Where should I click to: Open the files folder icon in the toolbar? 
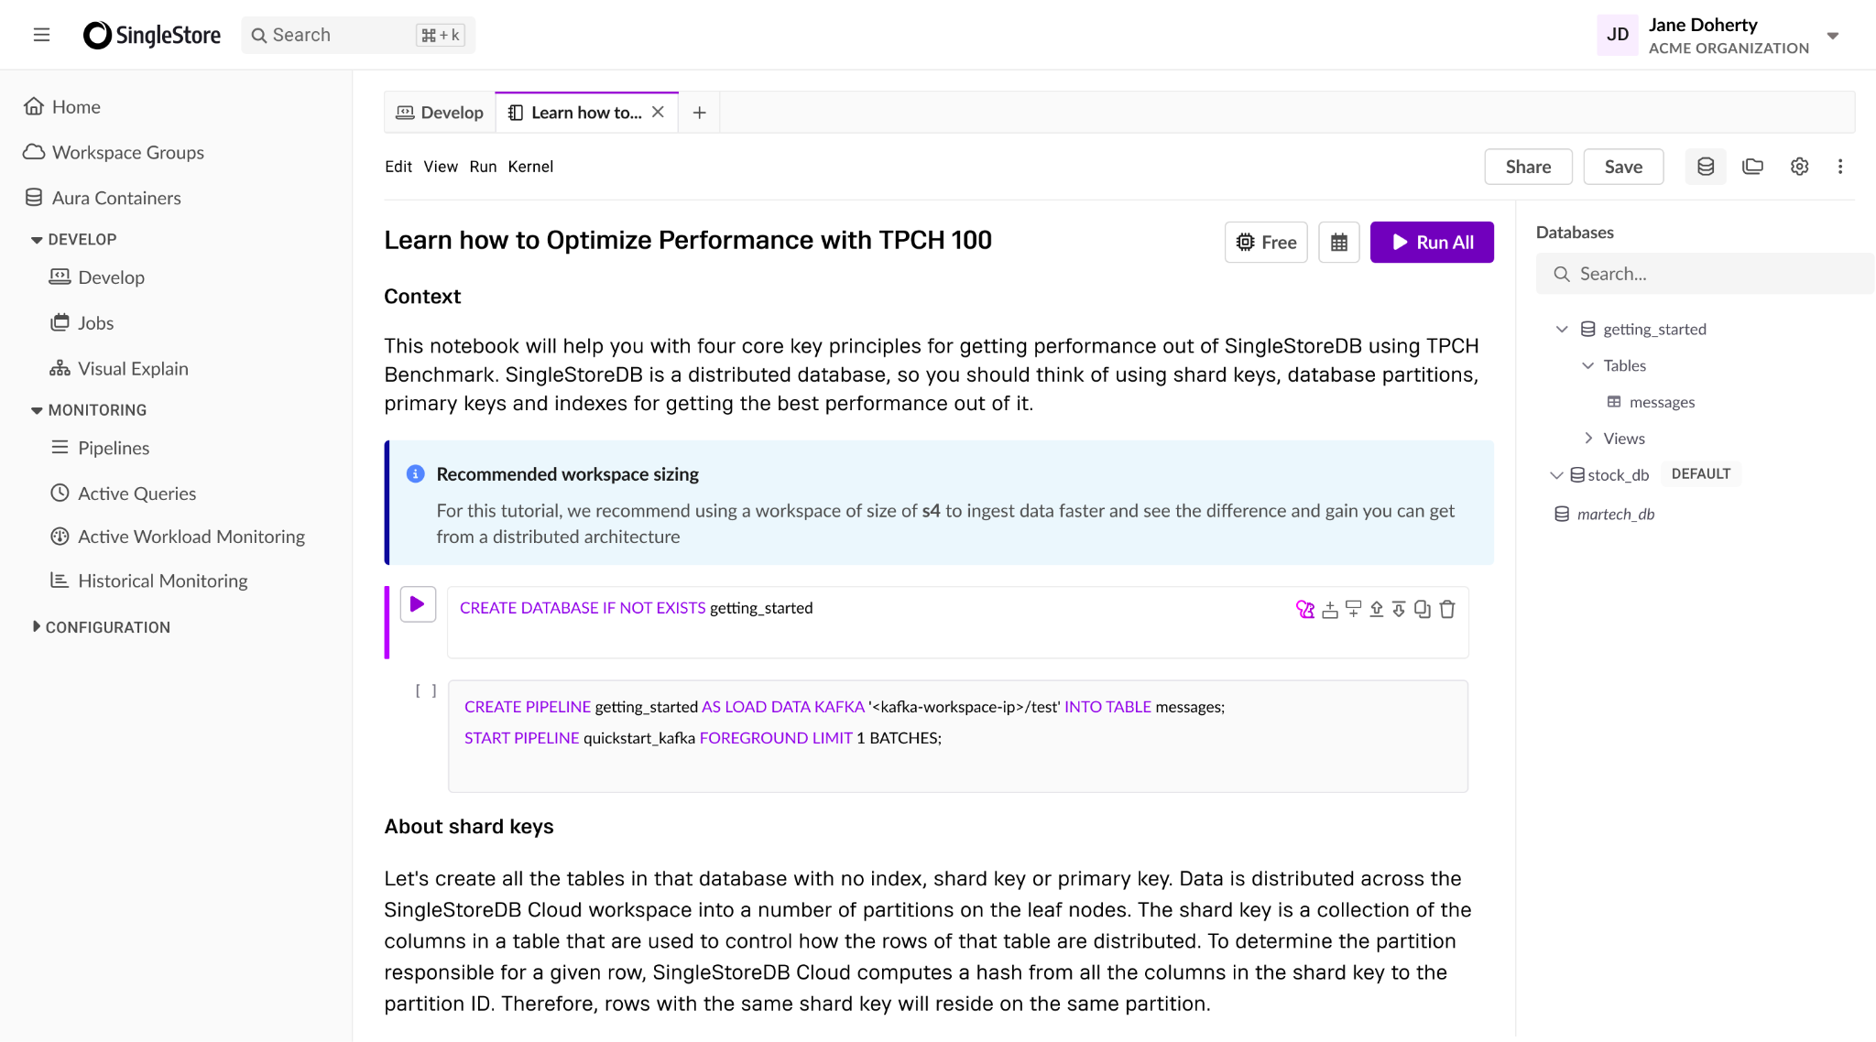coord(1752,167)
